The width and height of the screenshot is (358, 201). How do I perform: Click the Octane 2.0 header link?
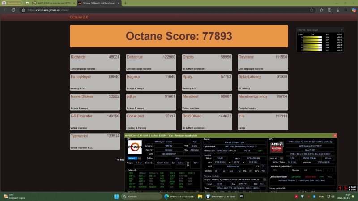[x=79, y=17]
